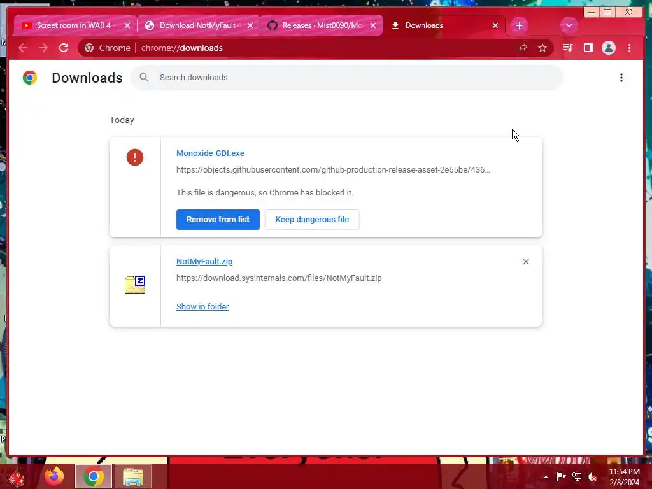Click the Chrome logo beside Downloads

(30, 78)
